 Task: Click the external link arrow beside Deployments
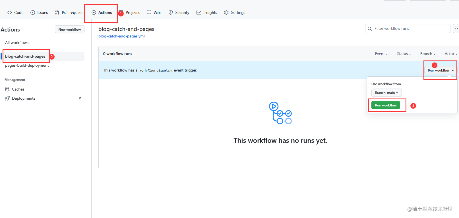(x=80, y=98)
